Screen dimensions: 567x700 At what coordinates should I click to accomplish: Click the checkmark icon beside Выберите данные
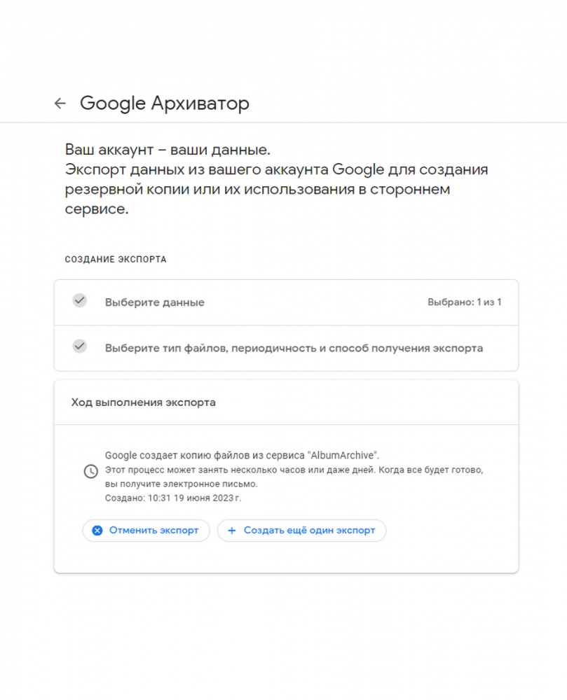click(80, 301)
